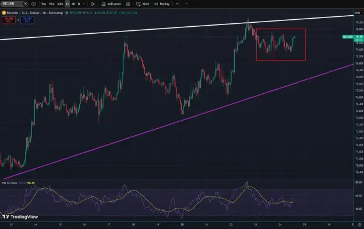Click the red Sell price button
Viewport: 364px width, 229px height.
(9, 20)
